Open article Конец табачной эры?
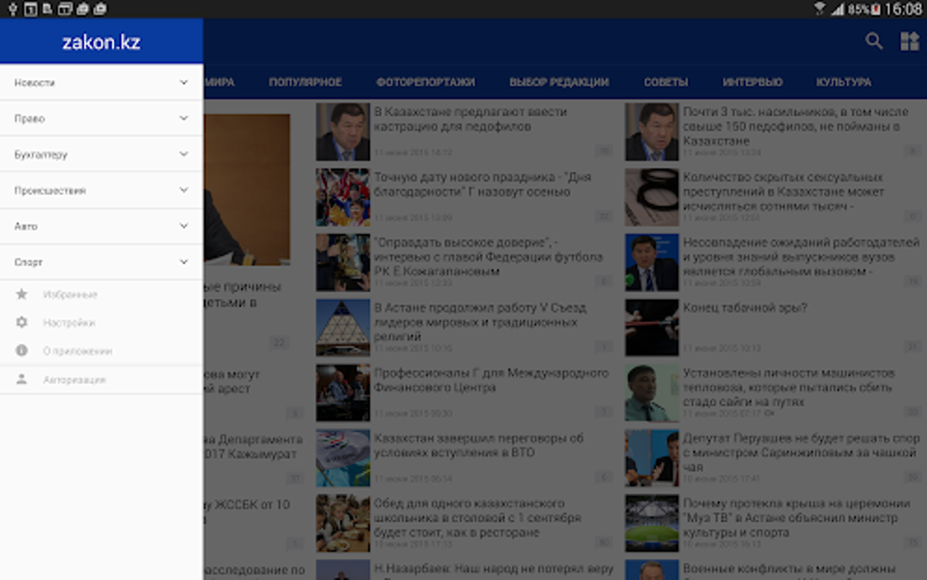This screenshot has width=927, height=580. [x=745, y=307]
